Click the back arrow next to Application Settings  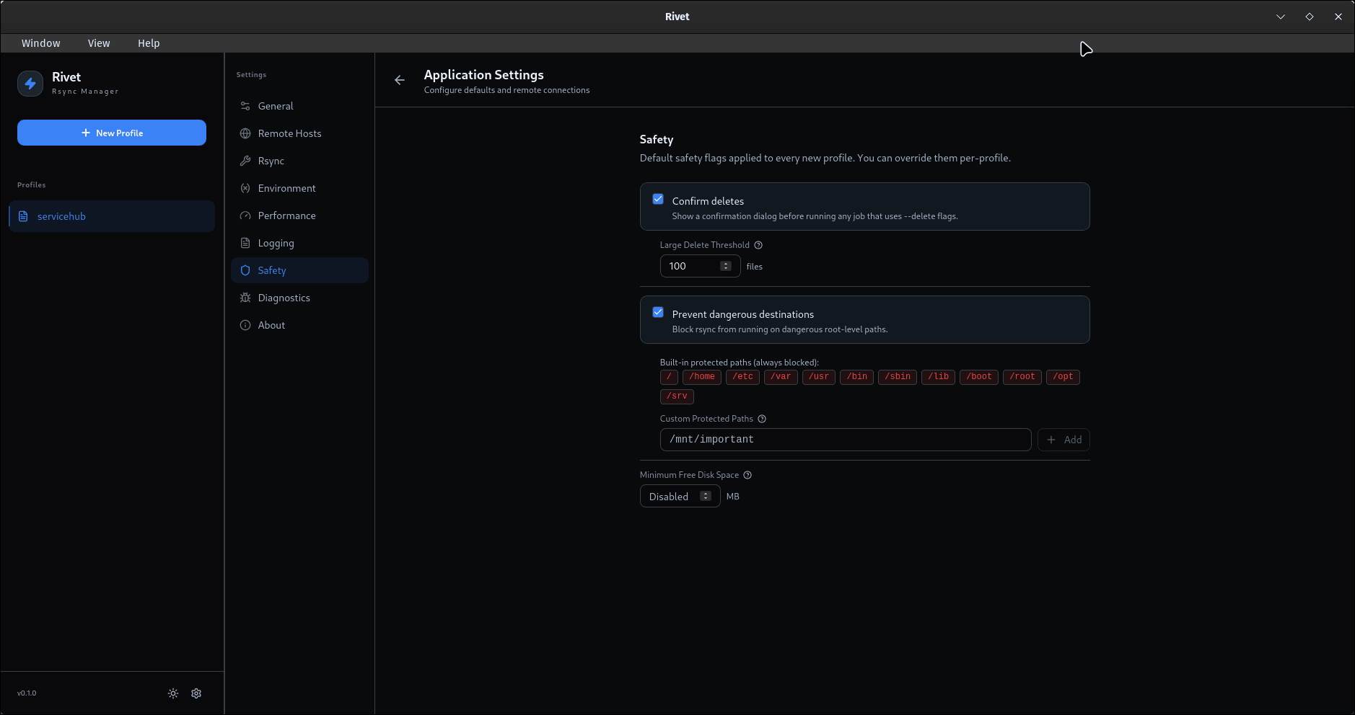[400, 80]
